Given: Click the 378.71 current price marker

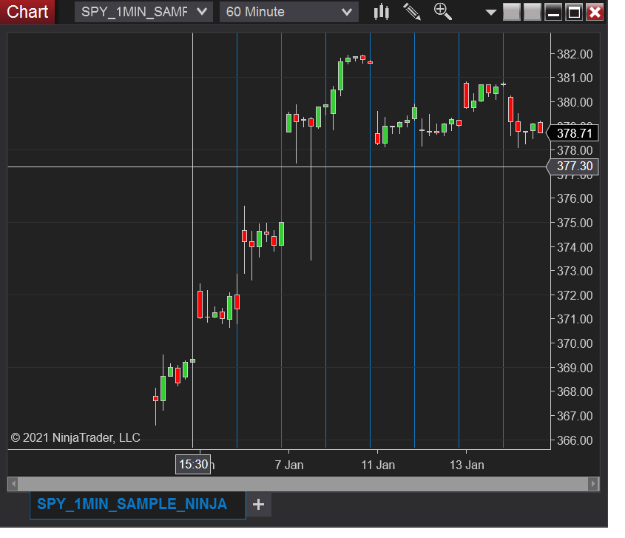Looking at the screenshot, I should tap(572, 133).
